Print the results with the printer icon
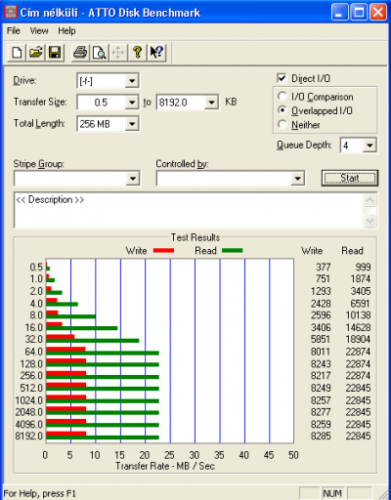 tap(80, 52)
